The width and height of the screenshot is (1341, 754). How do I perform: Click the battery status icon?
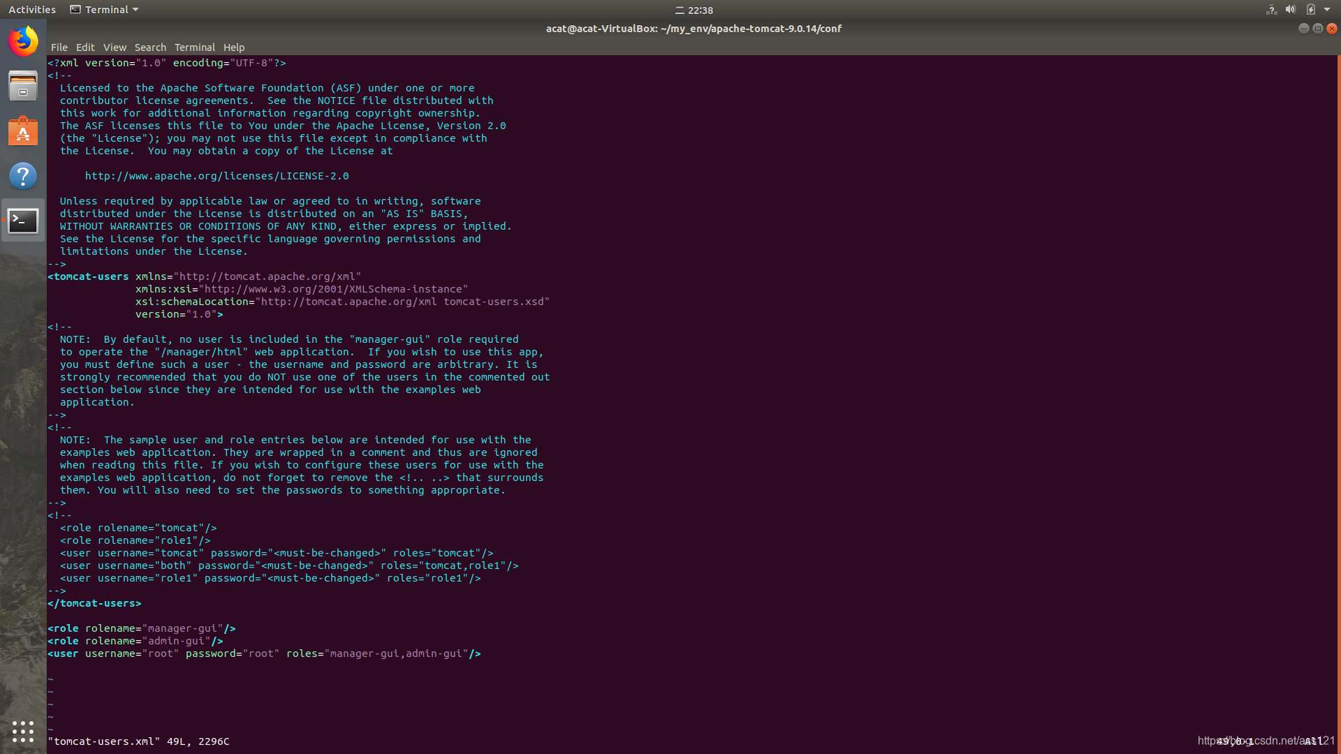(x=1311, y=10)
